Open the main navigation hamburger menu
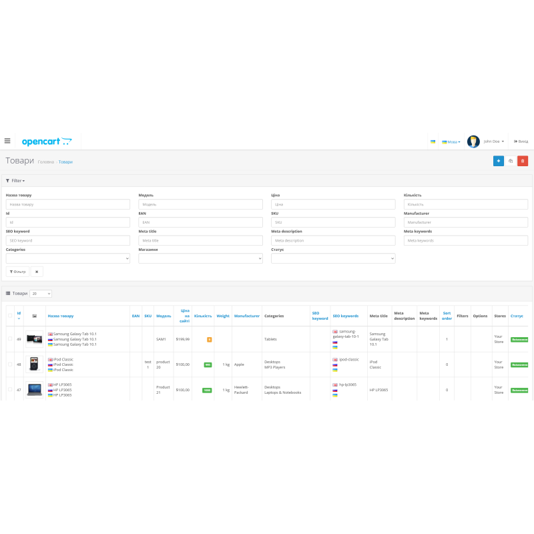 [x=7, y=141]
